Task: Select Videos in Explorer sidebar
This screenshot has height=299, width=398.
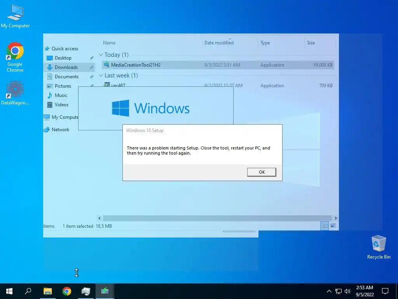Action: coord(61,105)
